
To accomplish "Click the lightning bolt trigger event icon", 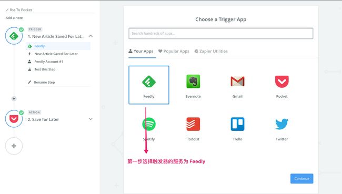I will click(29, 54).
